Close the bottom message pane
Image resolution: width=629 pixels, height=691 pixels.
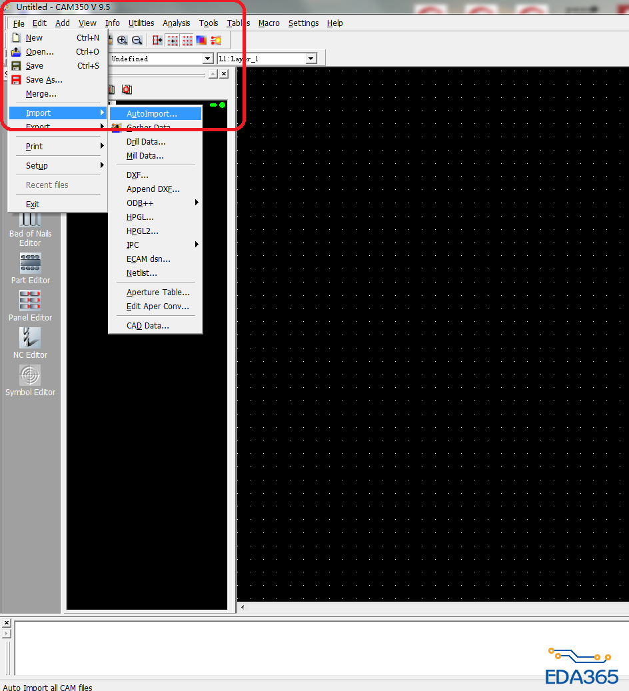click(x=7, y=622)
